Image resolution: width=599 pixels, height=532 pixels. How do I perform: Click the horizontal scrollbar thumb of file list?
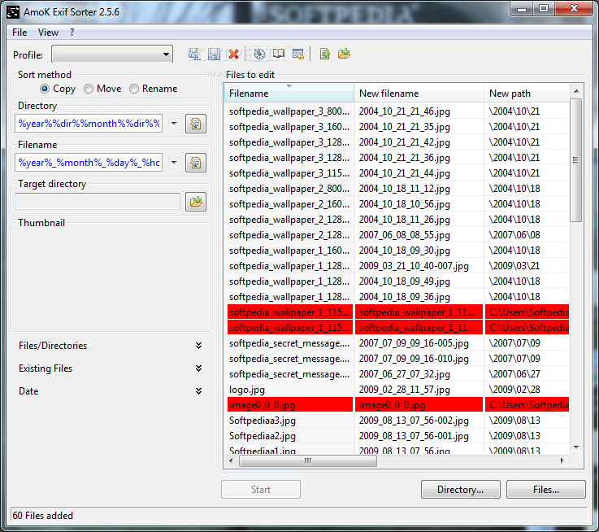click(x=308, y=461)
